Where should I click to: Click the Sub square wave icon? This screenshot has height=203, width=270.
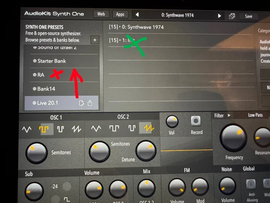pyautogui.click(x=67, y=200)
